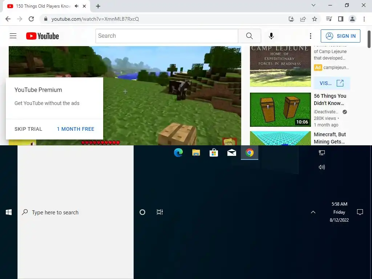Select the 150 Things Old Players Know tab
This screenshot has height=279, width=372.
pos(43,6)
